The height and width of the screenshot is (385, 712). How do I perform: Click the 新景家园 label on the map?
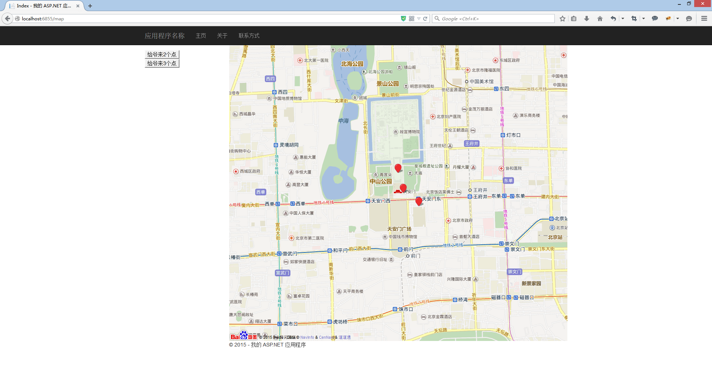[x=531, y=284]
